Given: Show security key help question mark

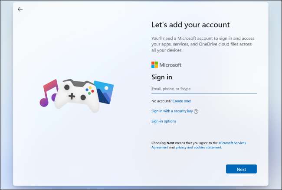Looking at the screenshot, I should (196, 111).
